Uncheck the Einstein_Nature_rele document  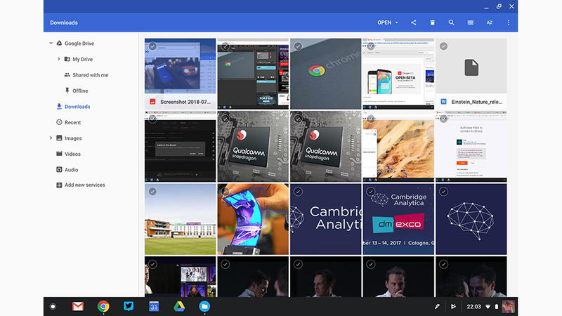tap(443, 46)
